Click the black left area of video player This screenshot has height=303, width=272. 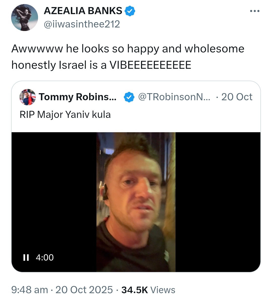pos(54,191)
